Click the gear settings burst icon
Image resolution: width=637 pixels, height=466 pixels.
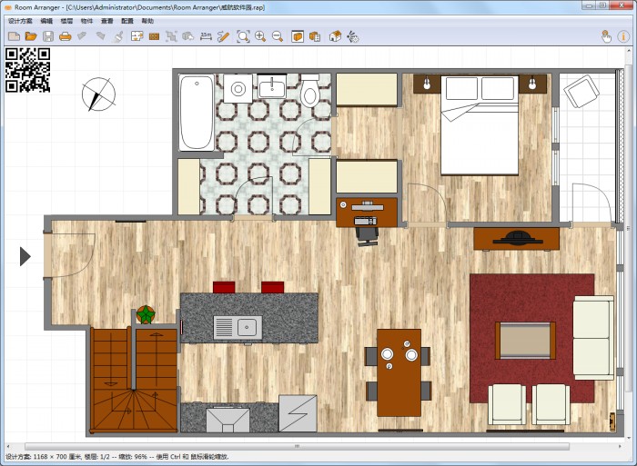(353, 37)
